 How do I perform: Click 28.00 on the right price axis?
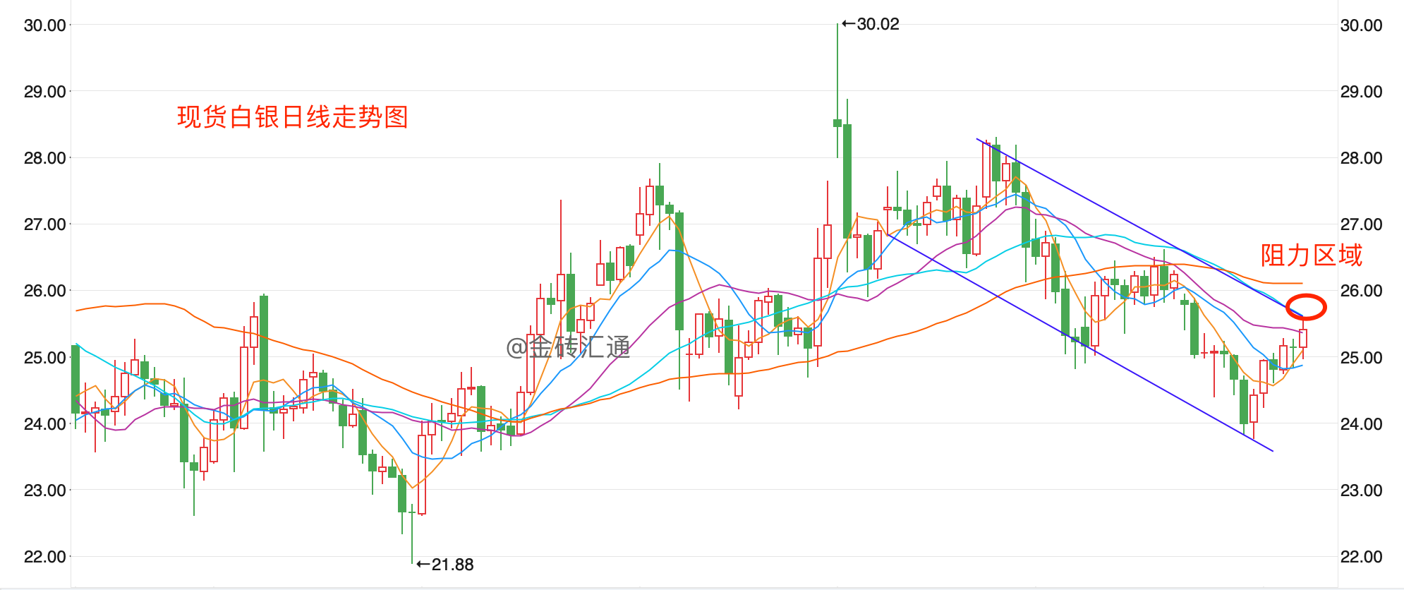(x=1362, y=158)
